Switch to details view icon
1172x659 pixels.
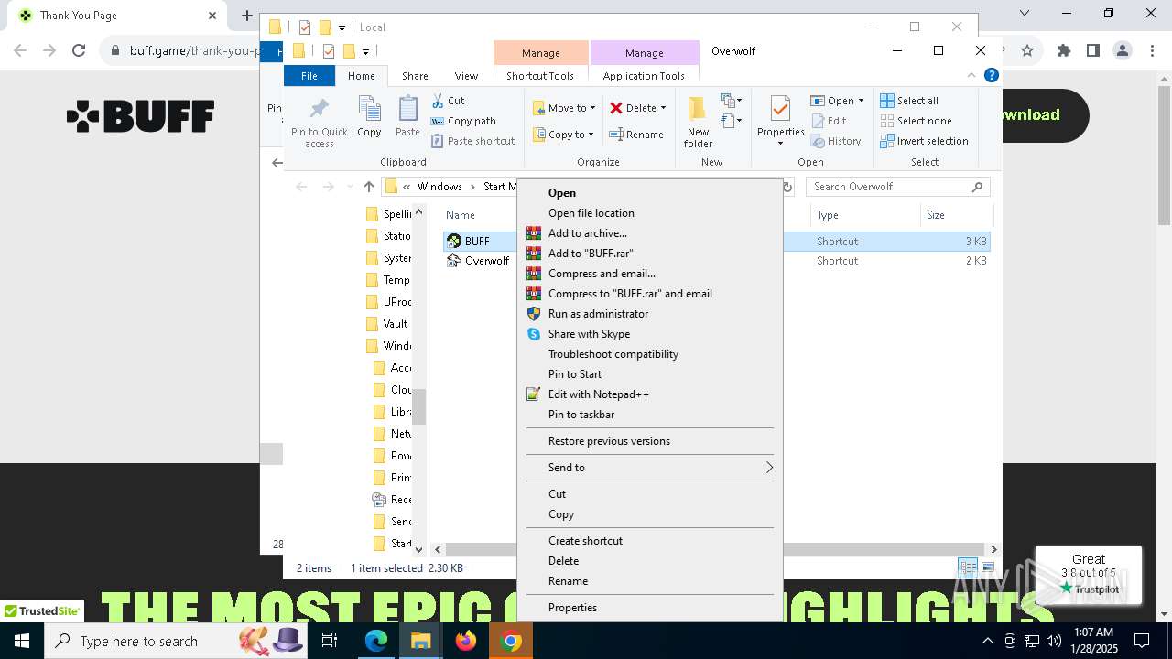pyautogui.click(x=968, y=568)
